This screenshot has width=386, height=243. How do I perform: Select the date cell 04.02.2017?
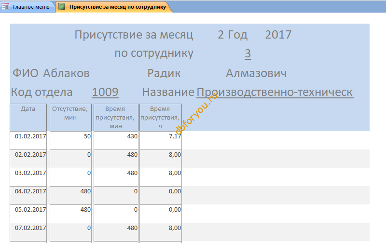[x=28, y=195]
